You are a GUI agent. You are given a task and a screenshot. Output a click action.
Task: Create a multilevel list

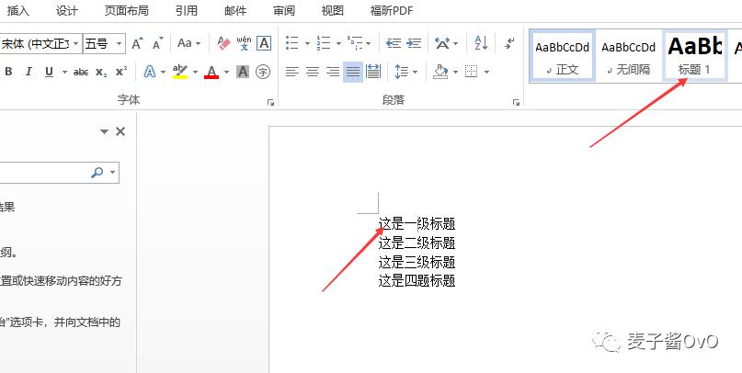coord(354,43)
